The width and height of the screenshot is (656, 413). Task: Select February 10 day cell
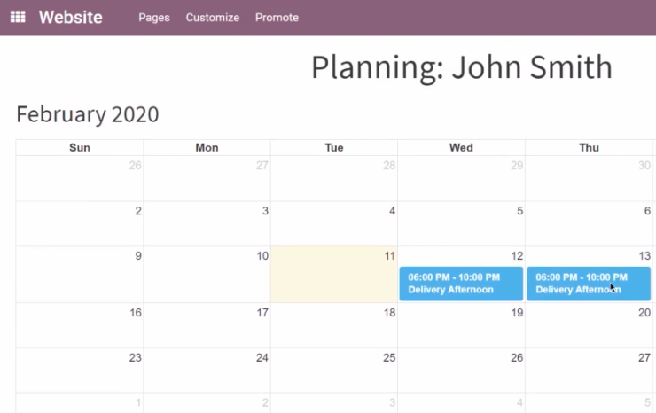click(x=207, y=275)
